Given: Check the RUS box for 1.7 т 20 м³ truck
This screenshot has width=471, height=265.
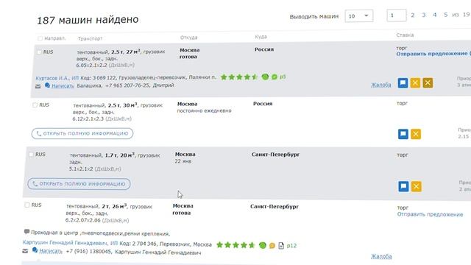Looking at the screenshot, I should [x=31, y=154].
